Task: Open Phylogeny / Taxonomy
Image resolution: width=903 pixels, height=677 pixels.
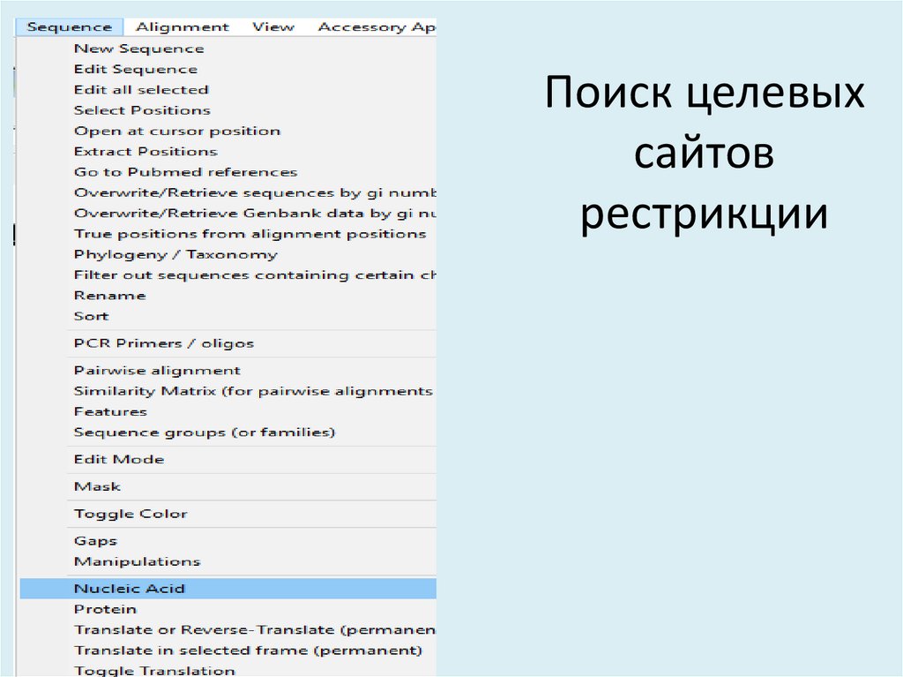Action: tap(175, 253)
